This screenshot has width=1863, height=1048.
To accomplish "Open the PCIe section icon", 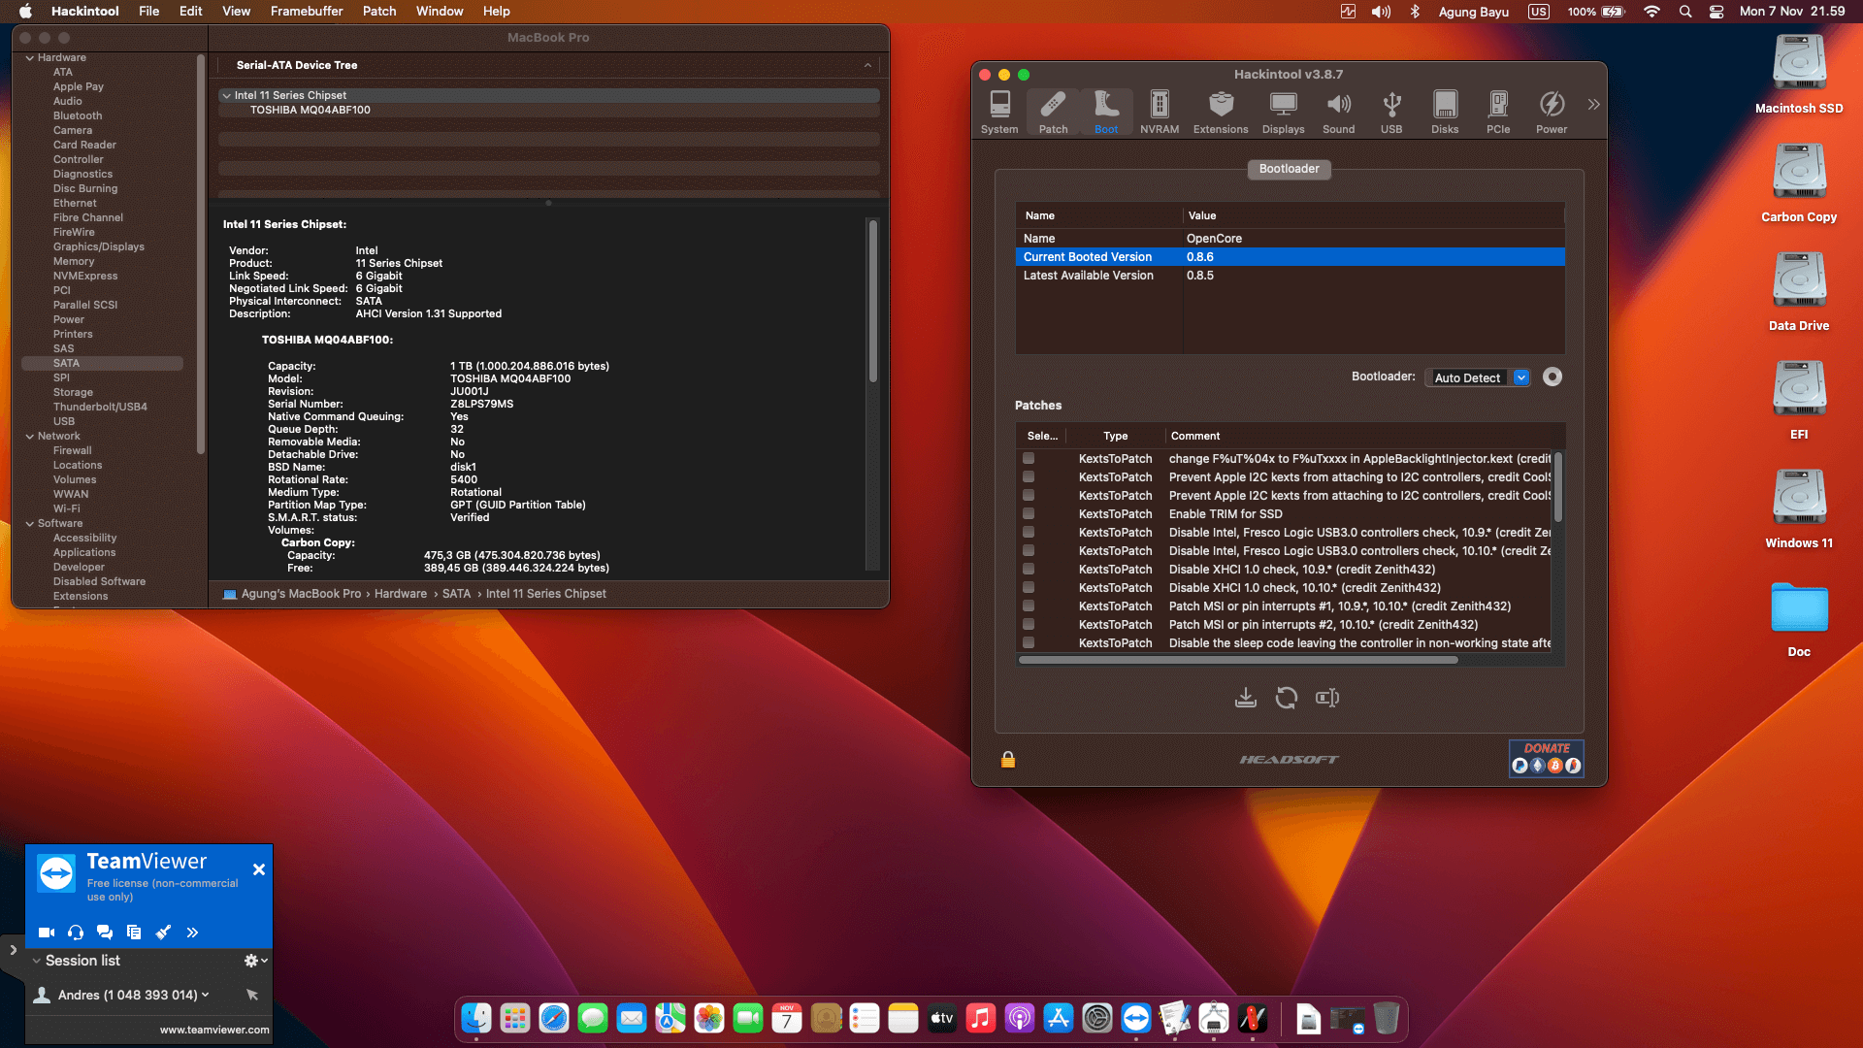I will pos(1498,112).
